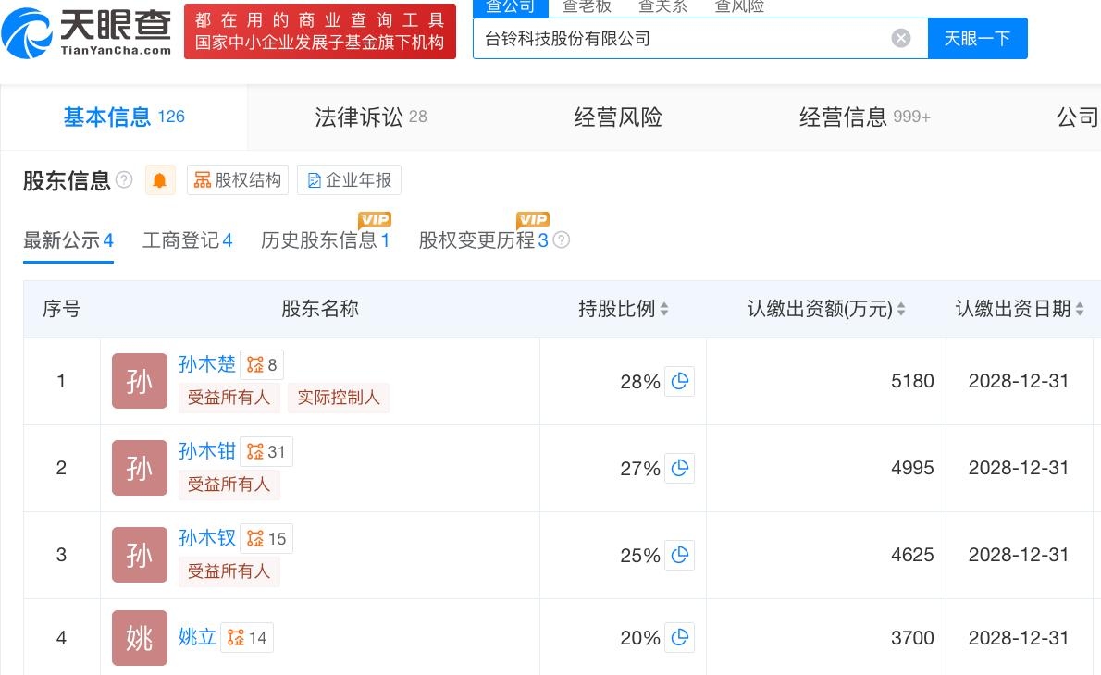Viewport: 1101px width, 675px height.
Task: Open the 经营信息 tab
Action: [x=864, y=117]
